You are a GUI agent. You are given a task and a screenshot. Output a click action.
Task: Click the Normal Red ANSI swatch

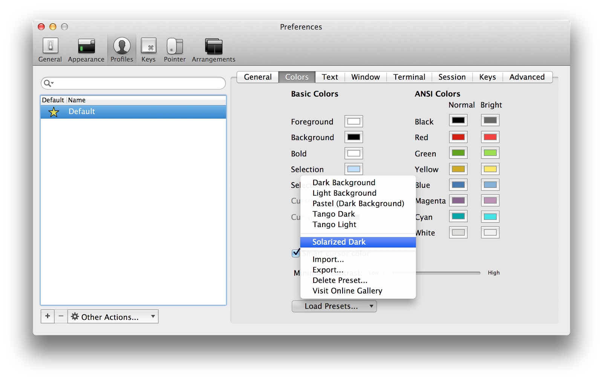458,137
